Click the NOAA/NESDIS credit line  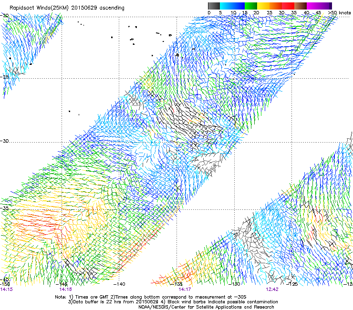coord(206,307)
